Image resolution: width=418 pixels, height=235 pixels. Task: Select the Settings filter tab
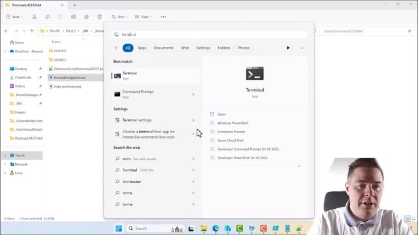(x=203, y=48)
